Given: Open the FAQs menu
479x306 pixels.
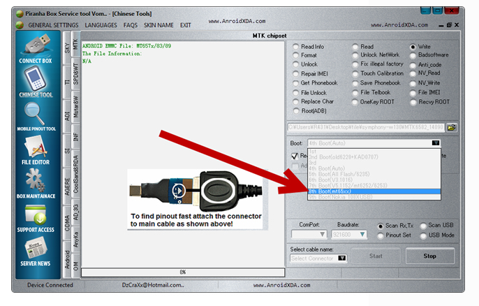Looking at the screenshot, I should pos(130,25).
